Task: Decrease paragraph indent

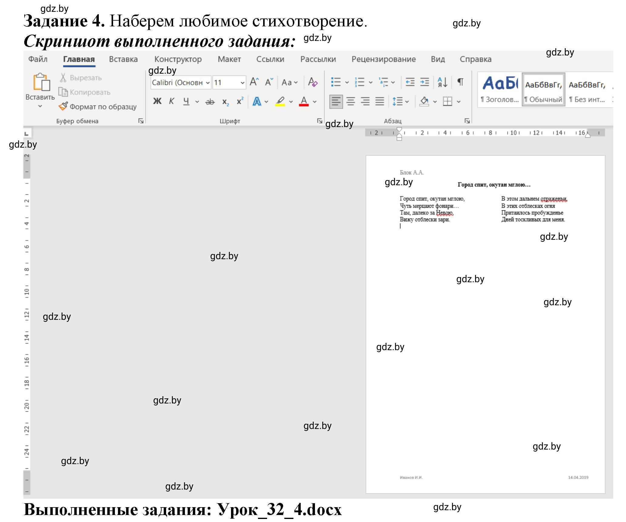Action: (x=410, y=82)
